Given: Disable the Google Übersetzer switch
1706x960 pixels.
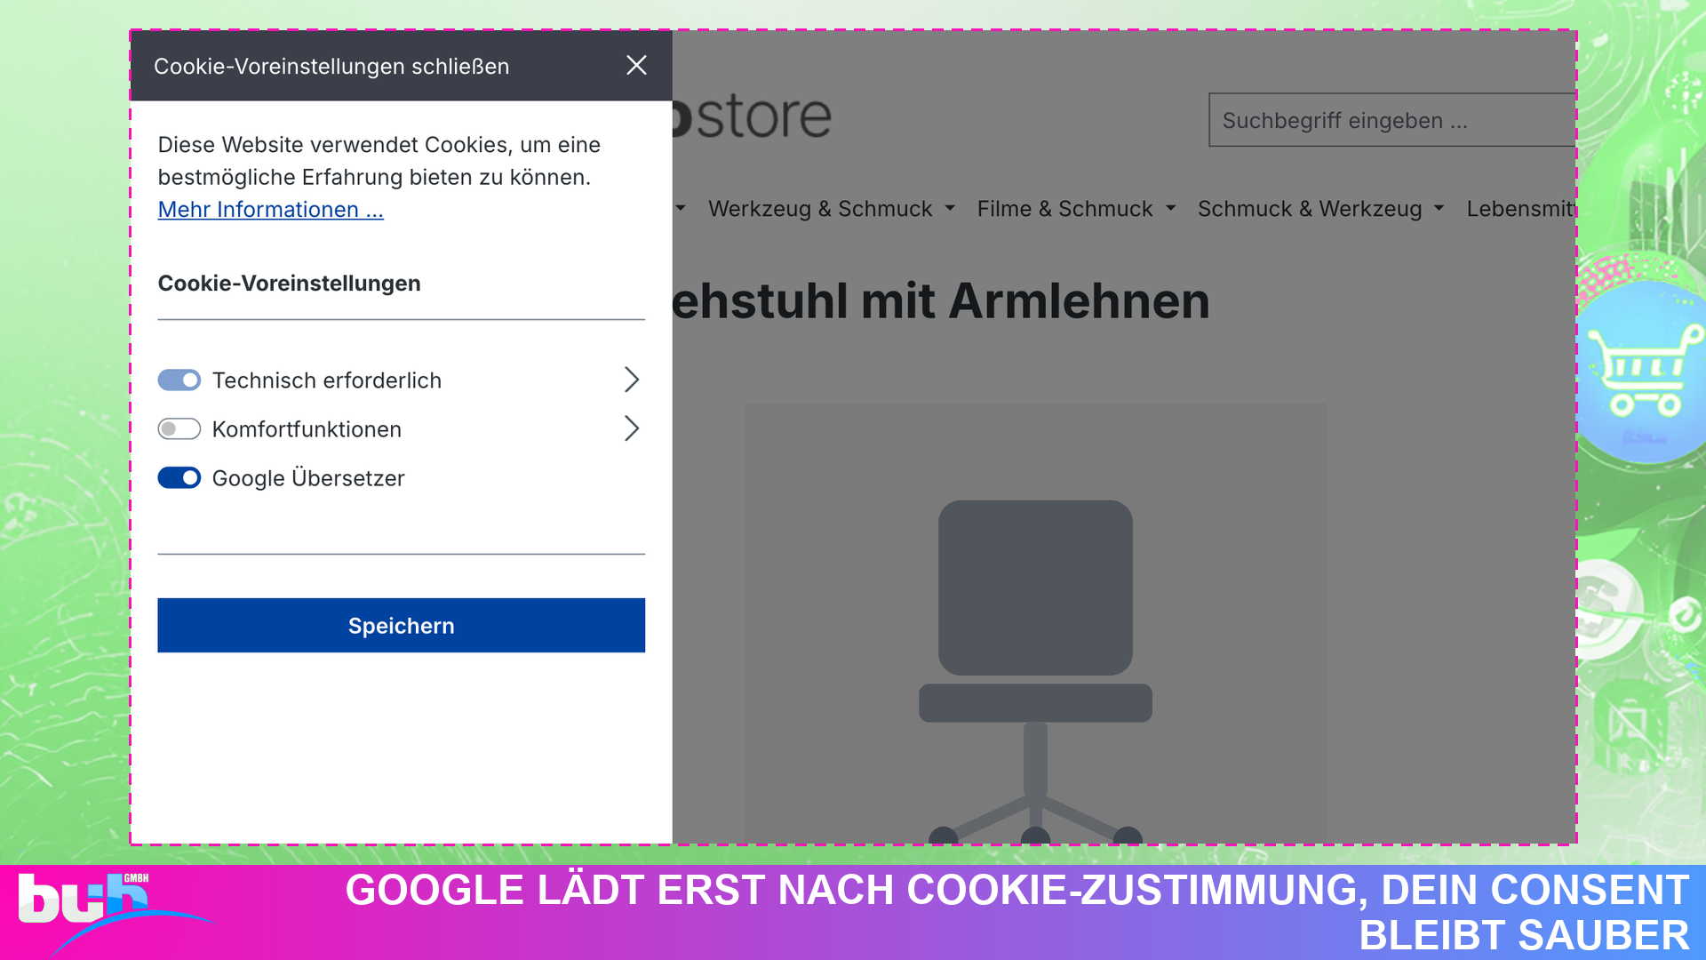Looking at the screenshot, I should click(179, 478).
